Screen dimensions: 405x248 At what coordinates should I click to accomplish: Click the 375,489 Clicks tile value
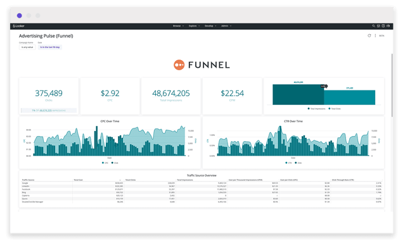(x=49, y=94)
